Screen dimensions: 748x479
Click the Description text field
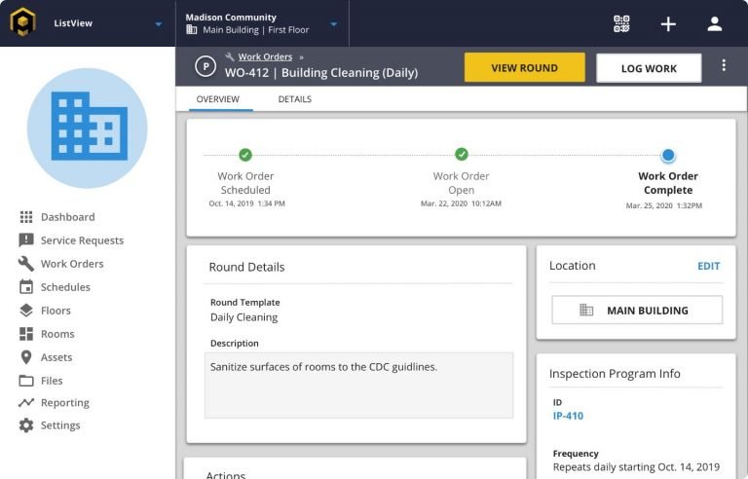click(358, 385)
